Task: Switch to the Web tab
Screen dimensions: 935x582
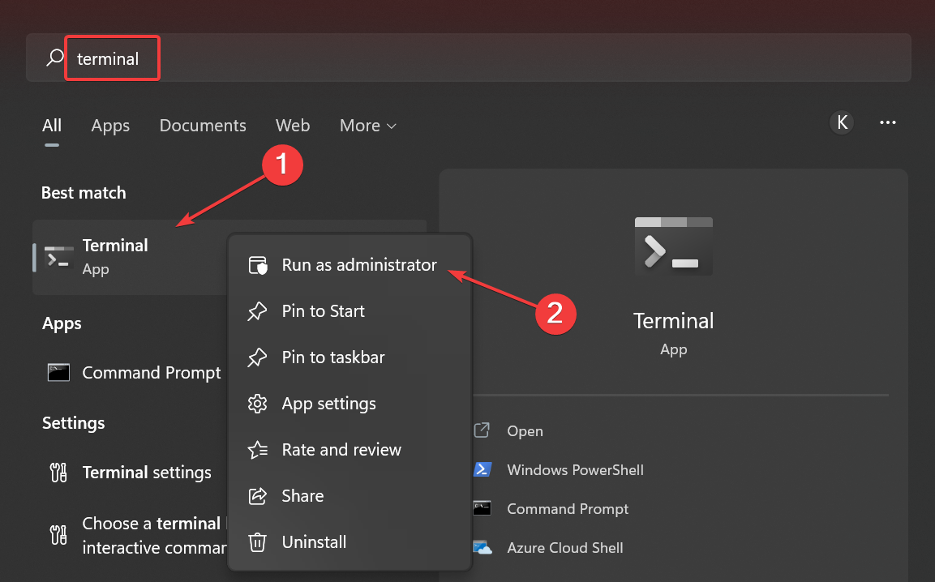Action: (x=293, y=126)
